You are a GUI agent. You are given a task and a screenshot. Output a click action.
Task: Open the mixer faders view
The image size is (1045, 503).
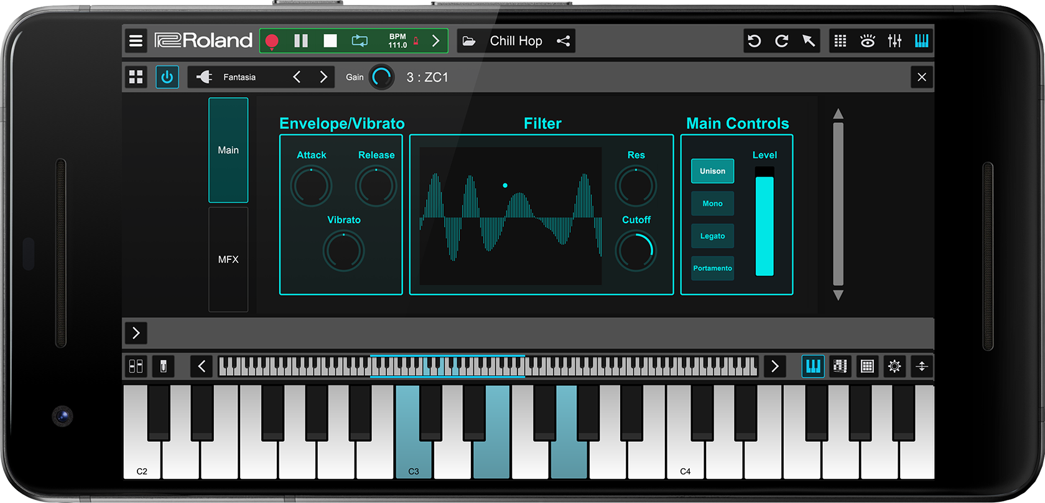point(894,41)
